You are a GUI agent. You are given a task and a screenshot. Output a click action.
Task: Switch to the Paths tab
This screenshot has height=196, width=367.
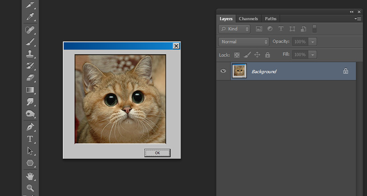point(270,19)
